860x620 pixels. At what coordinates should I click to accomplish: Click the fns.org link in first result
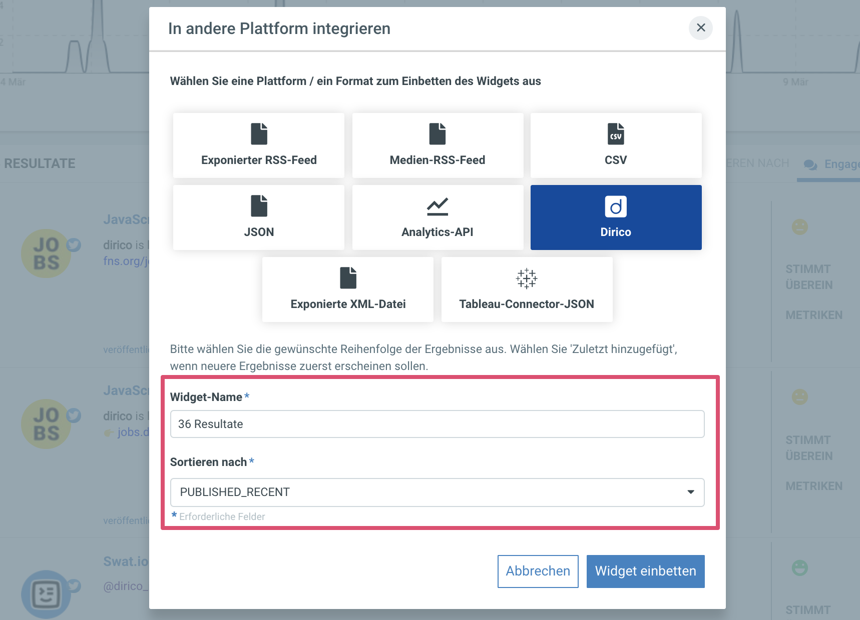126,261
